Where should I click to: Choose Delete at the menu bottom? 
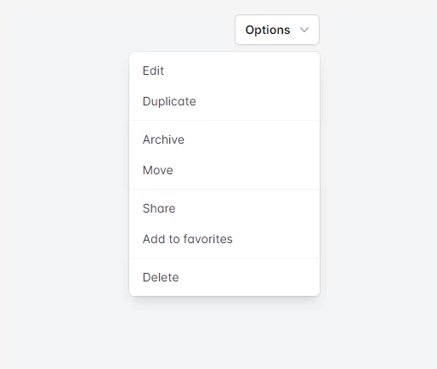[224, 277]
